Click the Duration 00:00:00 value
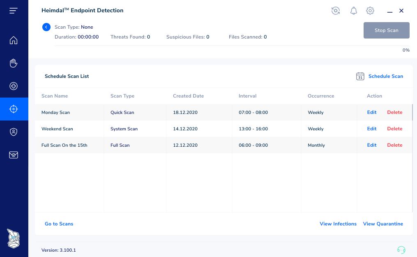Viewport: 417px width, 257px height. tap(88, 37)
